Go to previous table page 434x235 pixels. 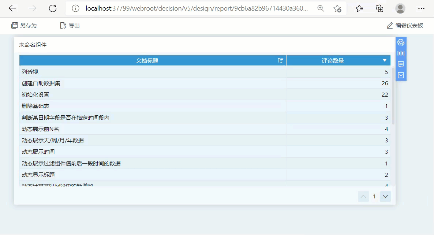[363, 197]
